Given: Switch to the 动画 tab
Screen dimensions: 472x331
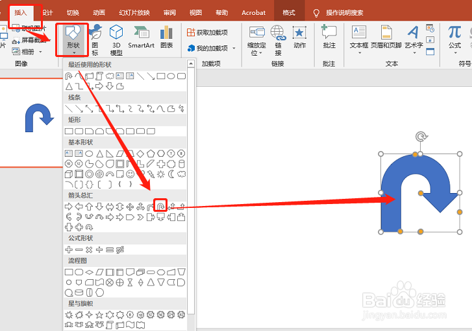Looking at the screenshot, I should [99, 12].
